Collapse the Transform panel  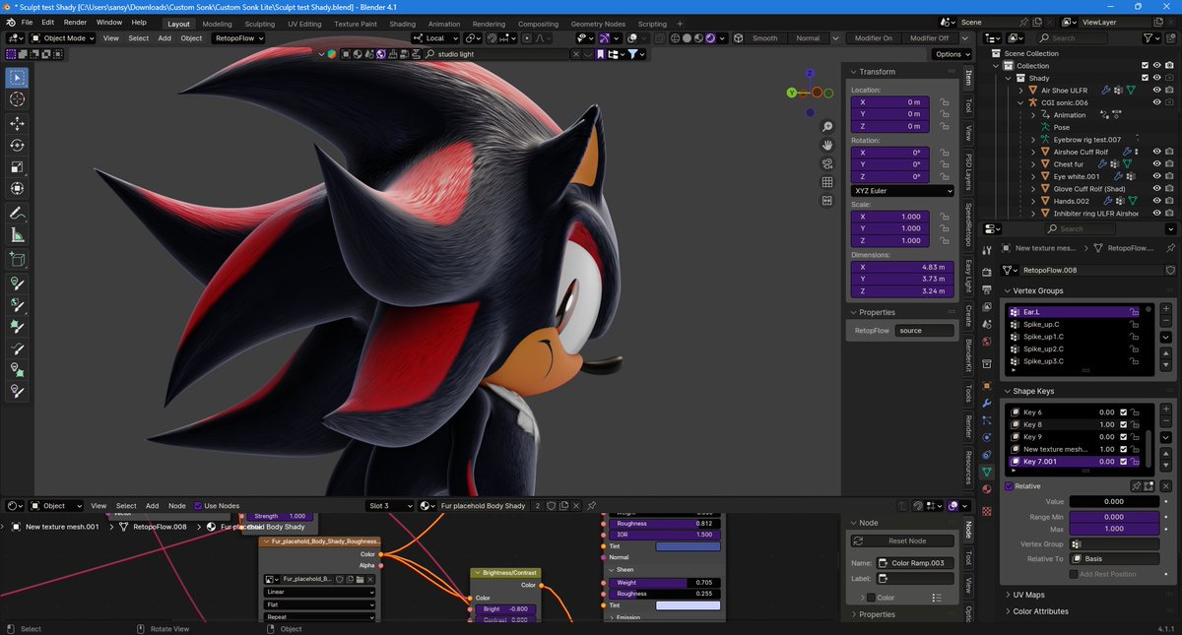877,72
